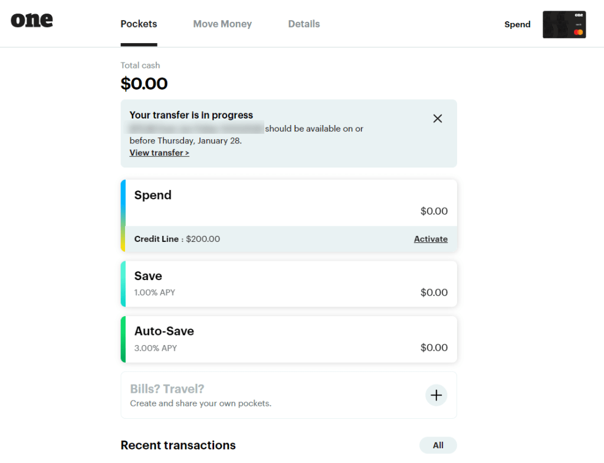Click the plus icon to create pocket
Viewport: 604px width, 463px height.
(x=436, y=395)
